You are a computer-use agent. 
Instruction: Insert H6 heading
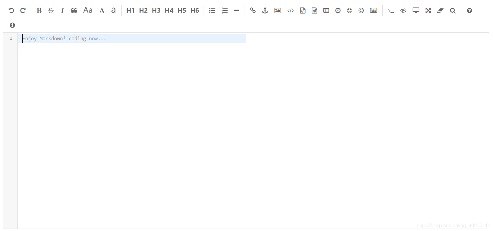pos(195,11)
